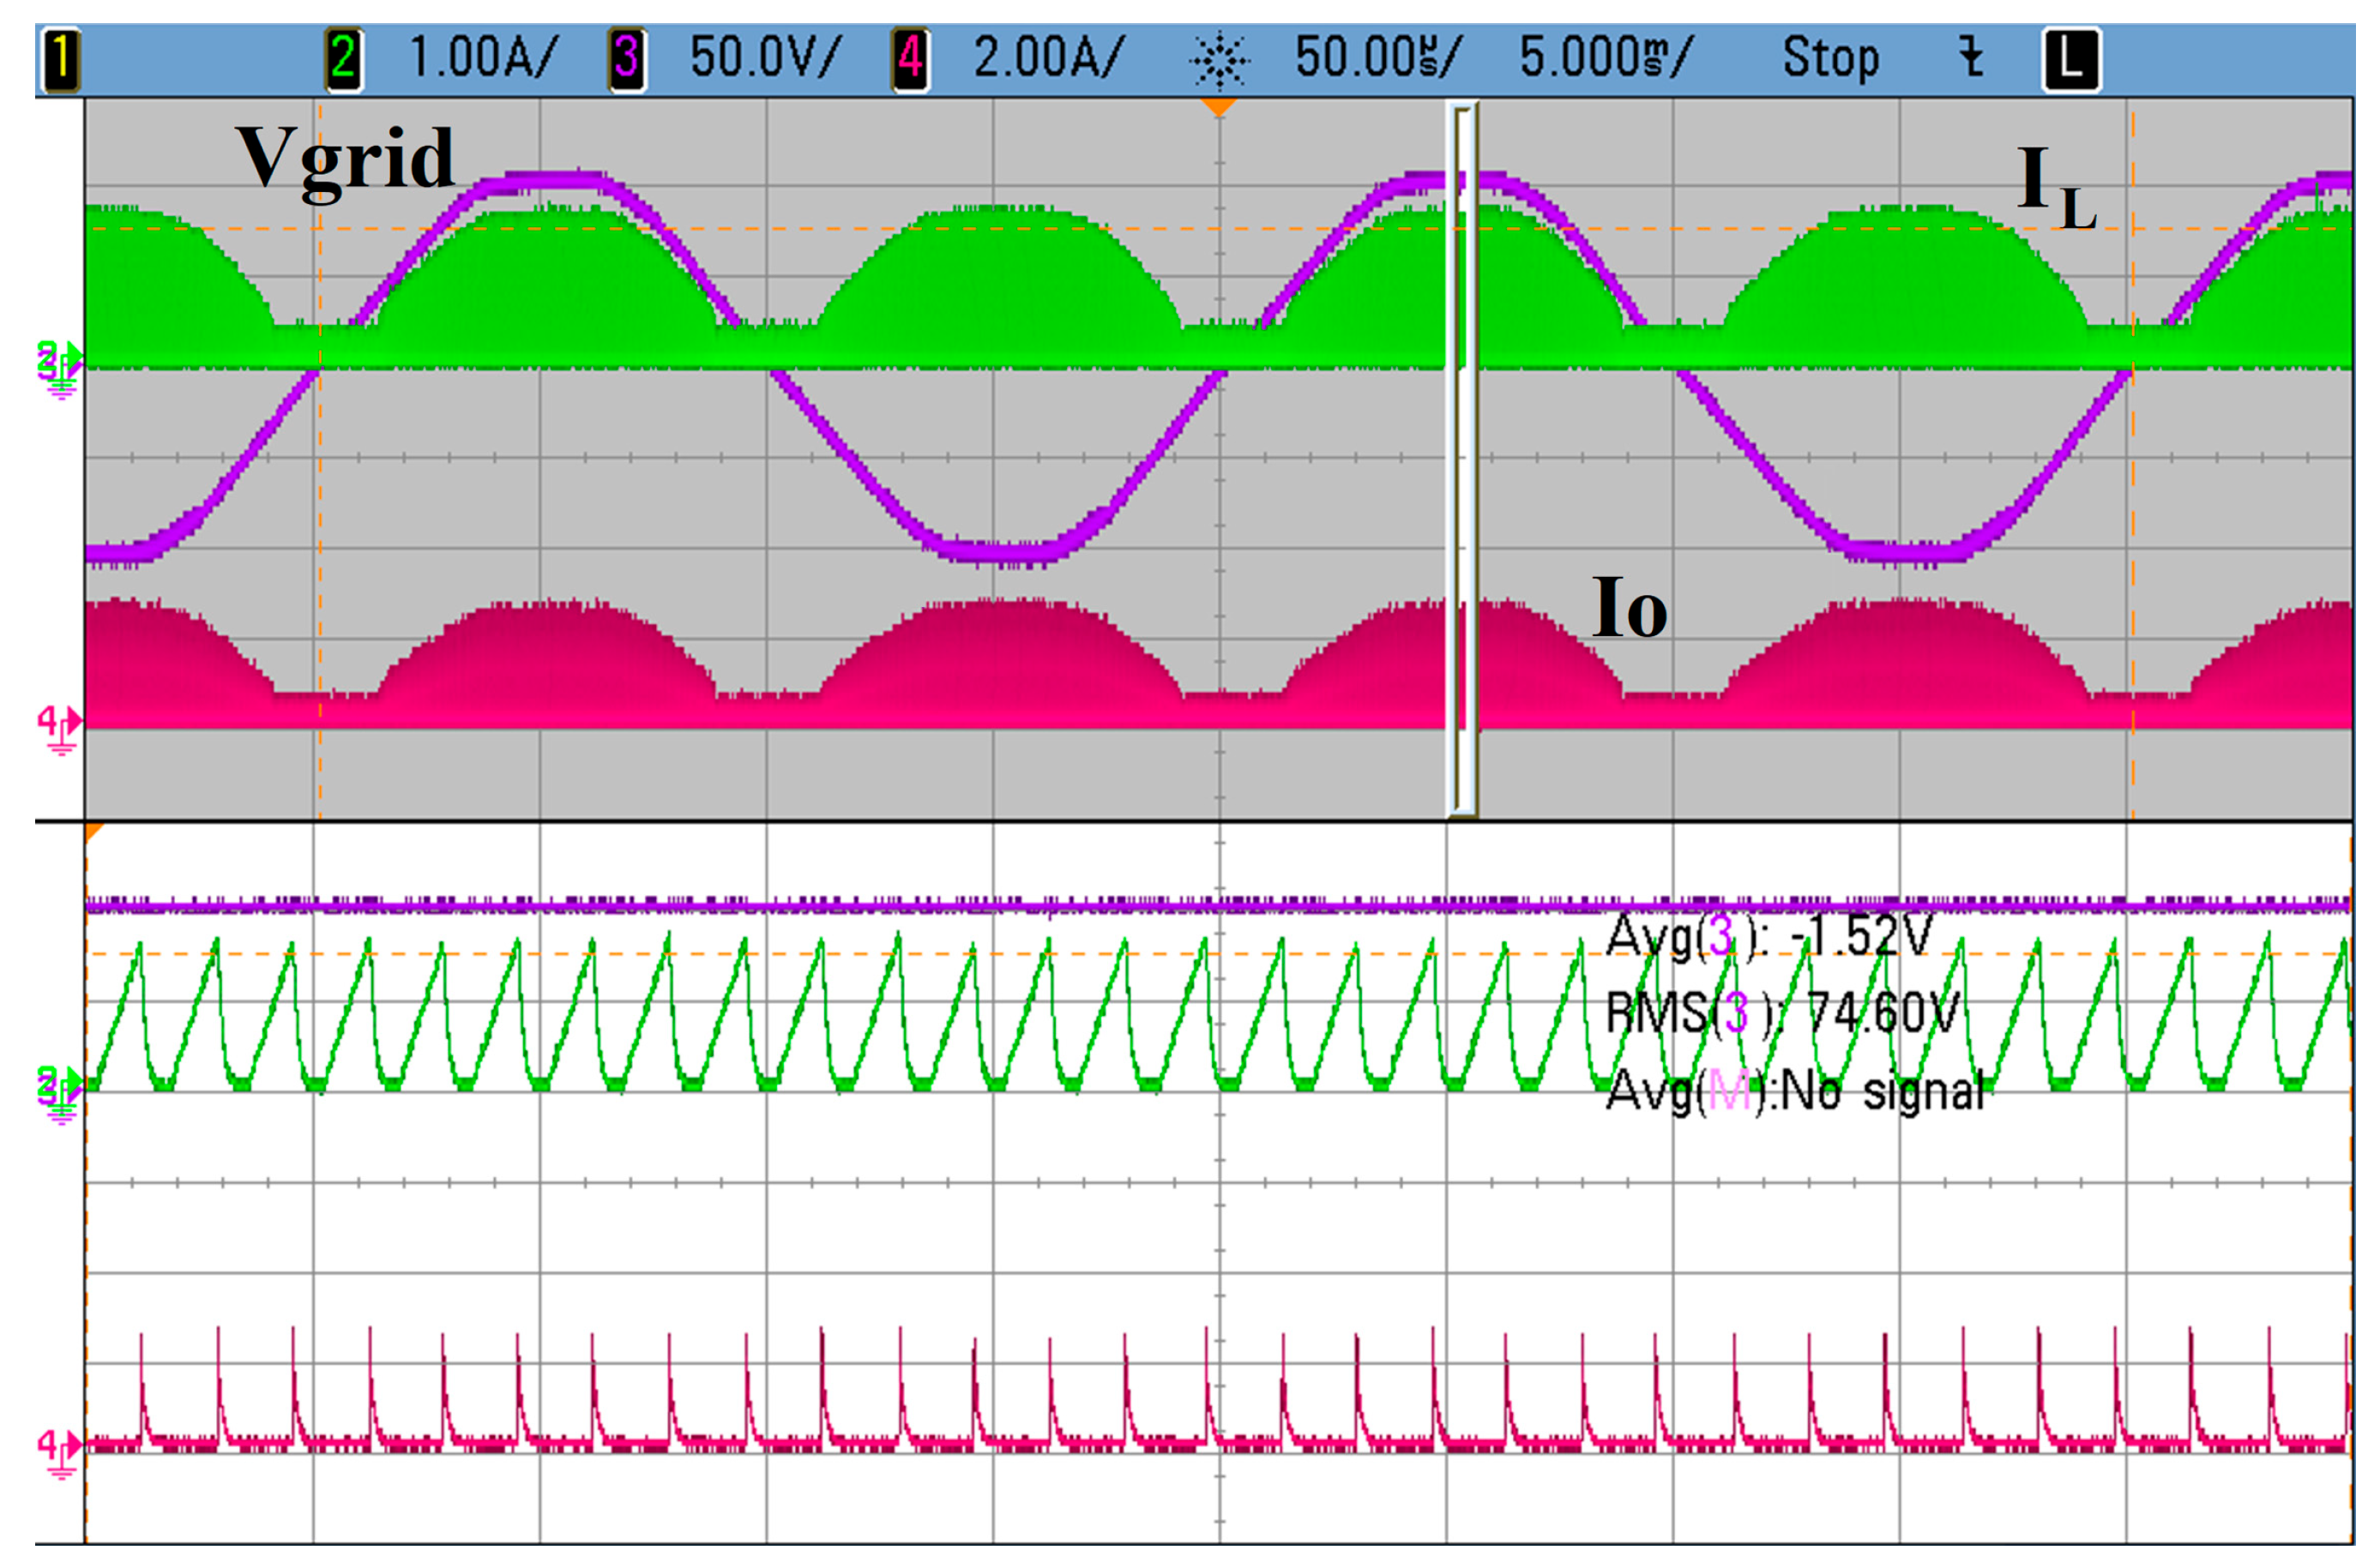Click the zoom timebase starburst icon

[1219, 60]
